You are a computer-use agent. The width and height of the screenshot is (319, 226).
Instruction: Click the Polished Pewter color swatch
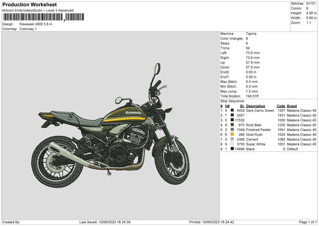(232, 130)
